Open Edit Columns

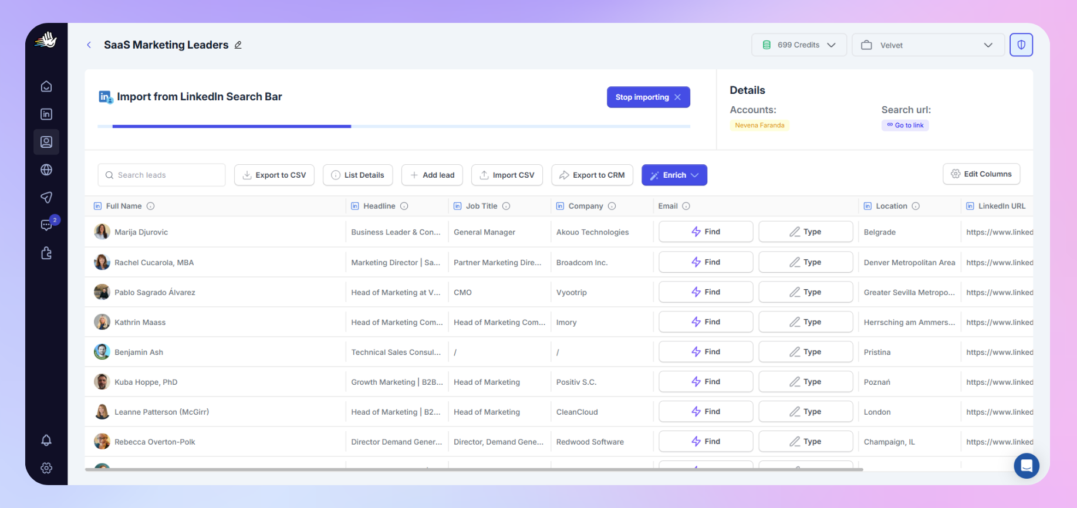(x=981, y=174)
